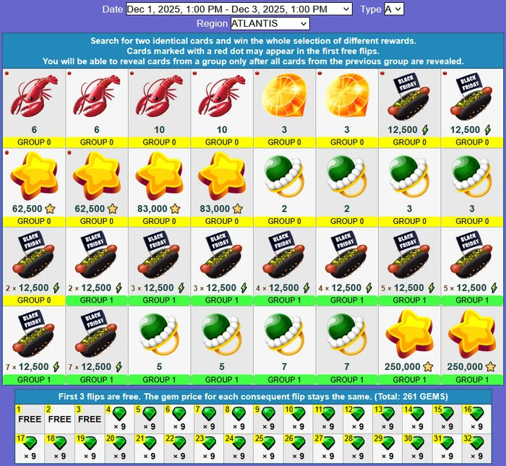
Task: Click lobster card 10 next to the orange gem card
Action: [222, 108]
